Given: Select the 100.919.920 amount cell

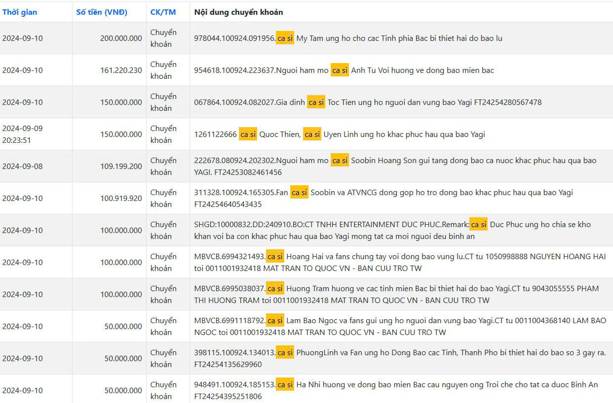Looking at the screenshot, I should point(121,198).
